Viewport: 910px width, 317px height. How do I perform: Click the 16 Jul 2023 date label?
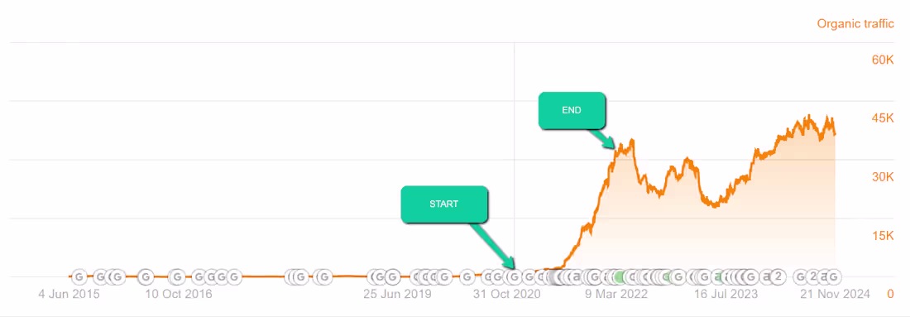pos(726,295)
